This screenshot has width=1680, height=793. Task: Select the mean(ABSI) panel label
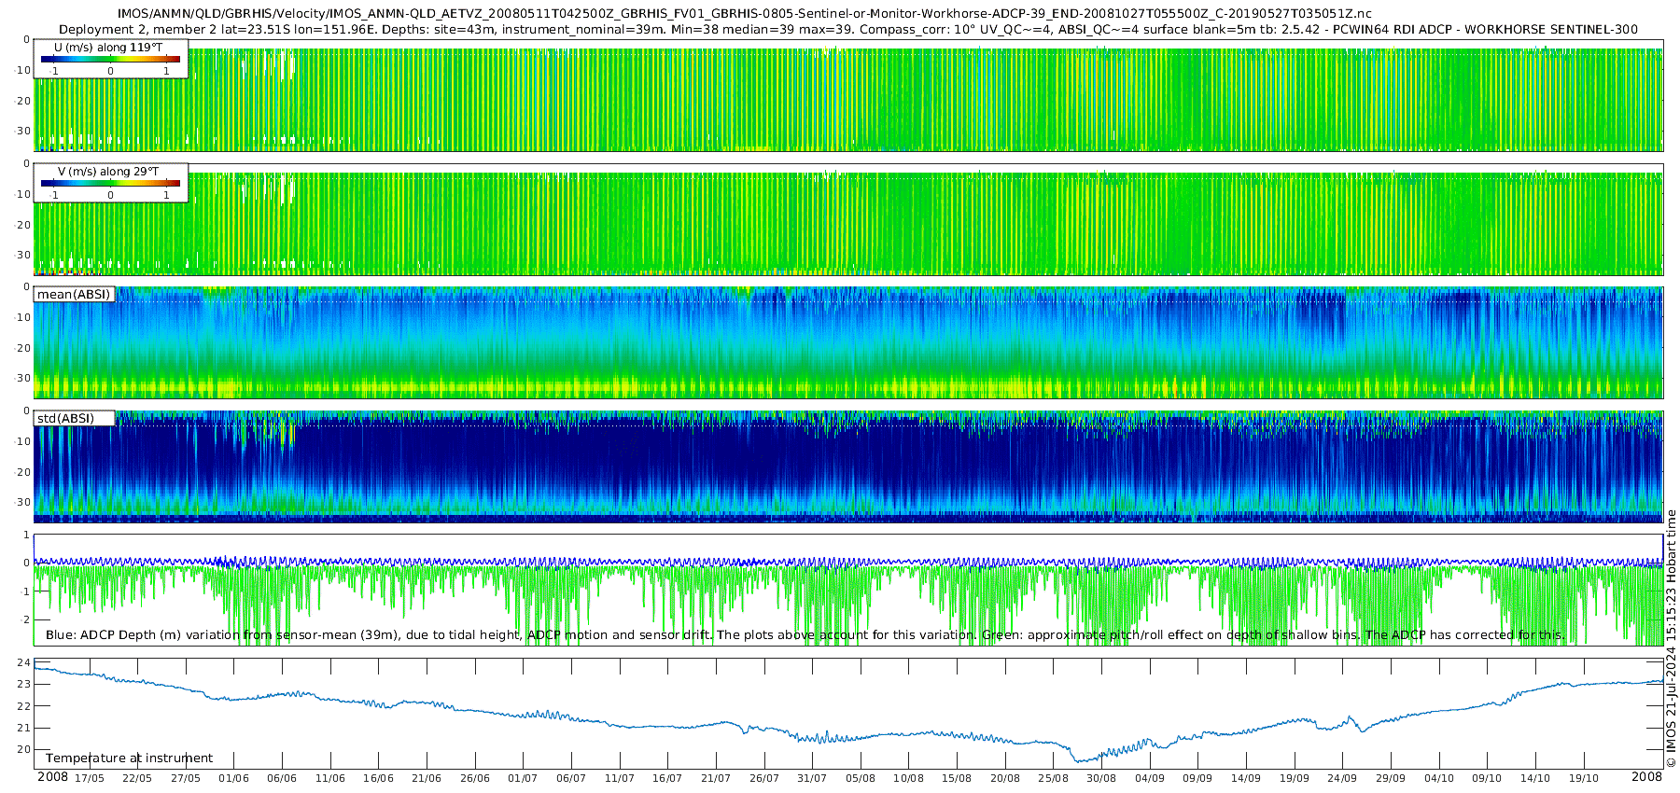point(74,295)
